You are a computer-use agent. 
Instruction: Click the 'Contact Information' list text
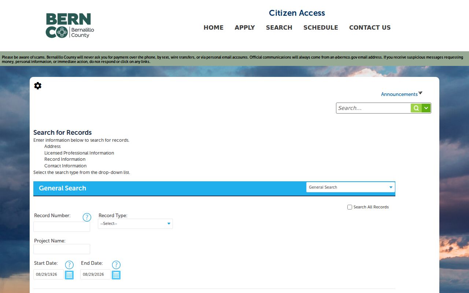(x=65, y=166)
